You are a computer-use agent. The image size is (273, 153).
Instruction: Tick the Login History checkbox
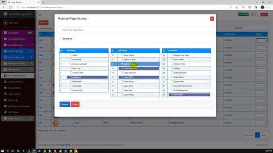pyautogui.click(x=122, y=94)
